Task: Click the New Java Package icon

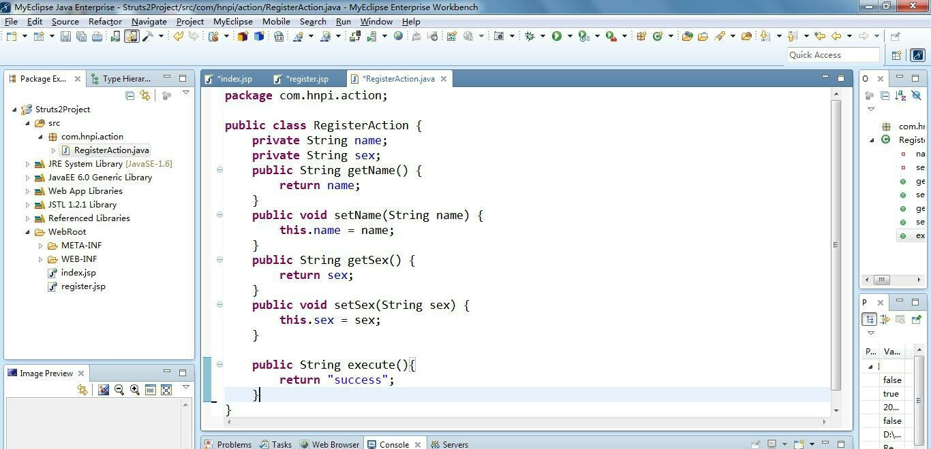Action: click(641, 36)
